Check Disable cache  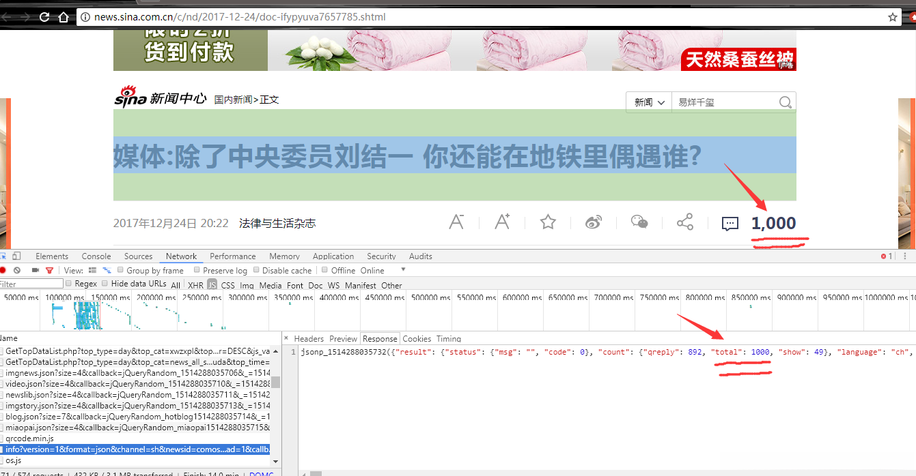click(256, 270)
